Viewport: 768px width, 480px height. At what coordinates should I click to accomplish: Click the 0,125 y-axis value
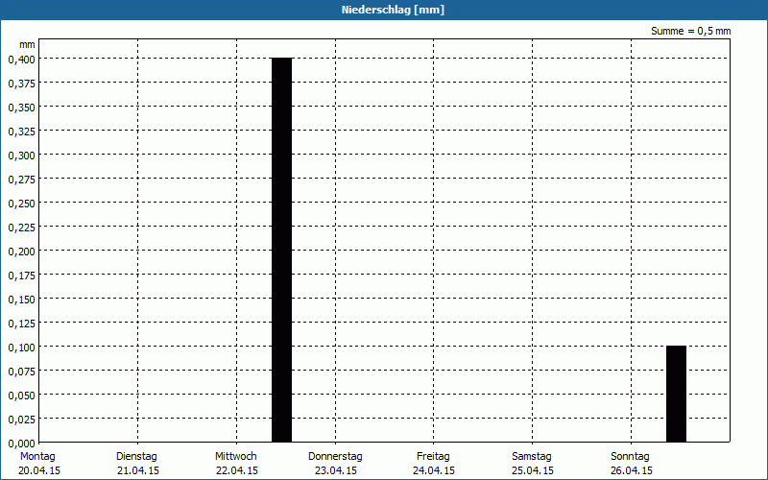pos(21,324)
